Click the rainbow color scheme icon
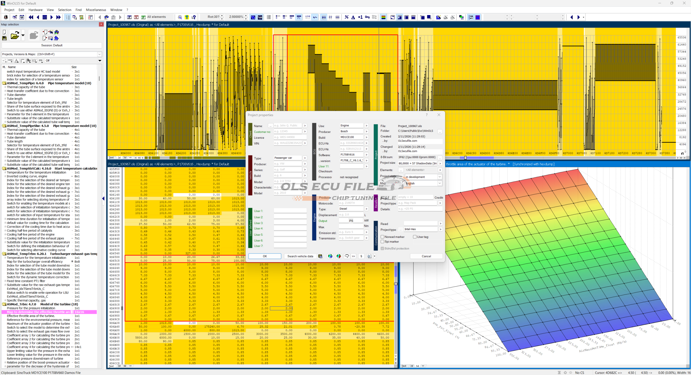Screen dimensions: 691x375 point(383,17)
